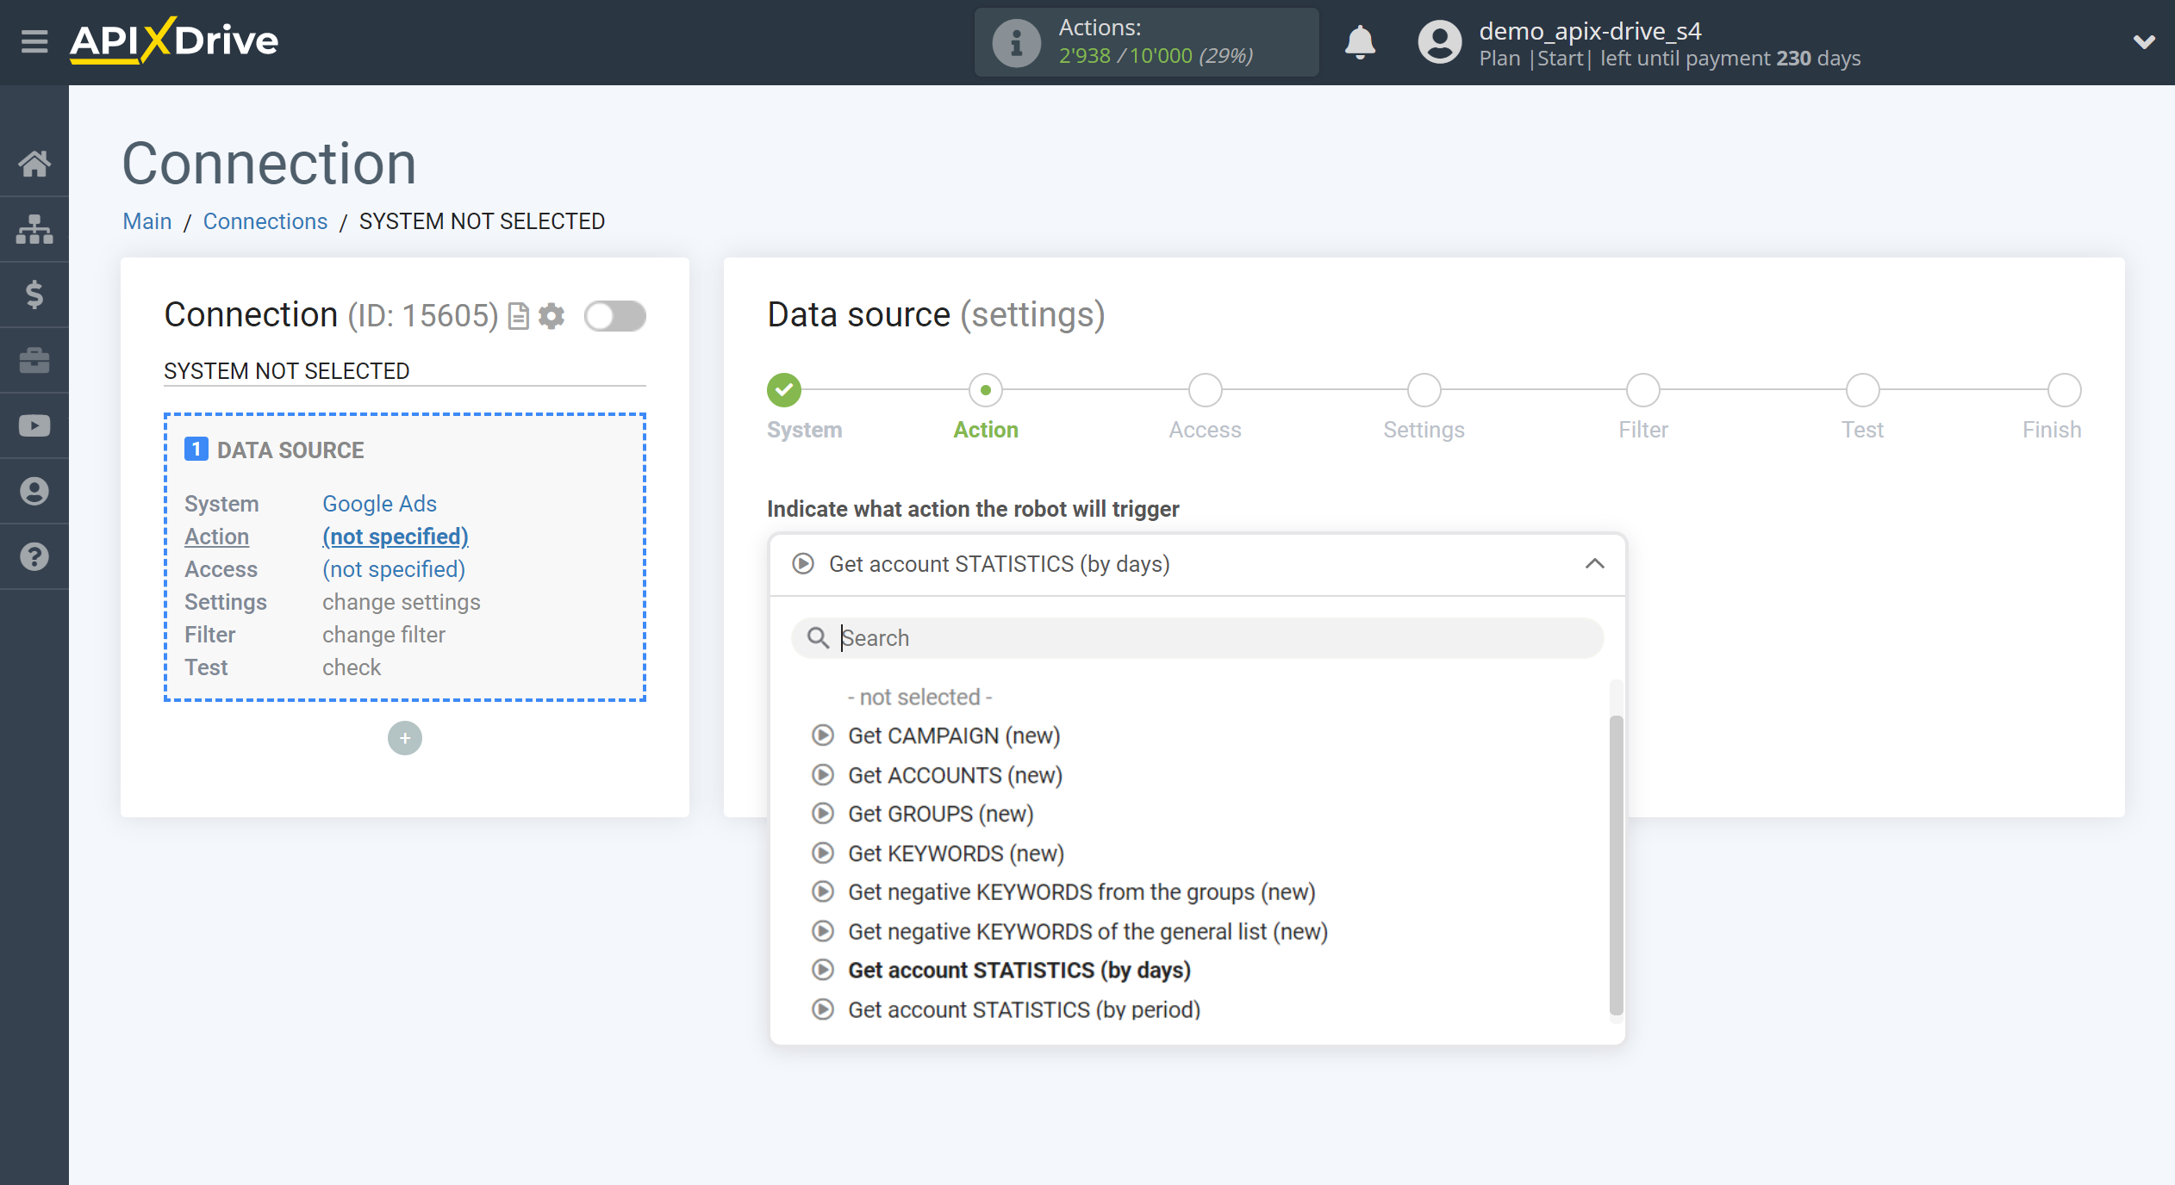Click the Connections breadcrumb link
Viewport: 2175px width, 1185px height.
(263, 222)
